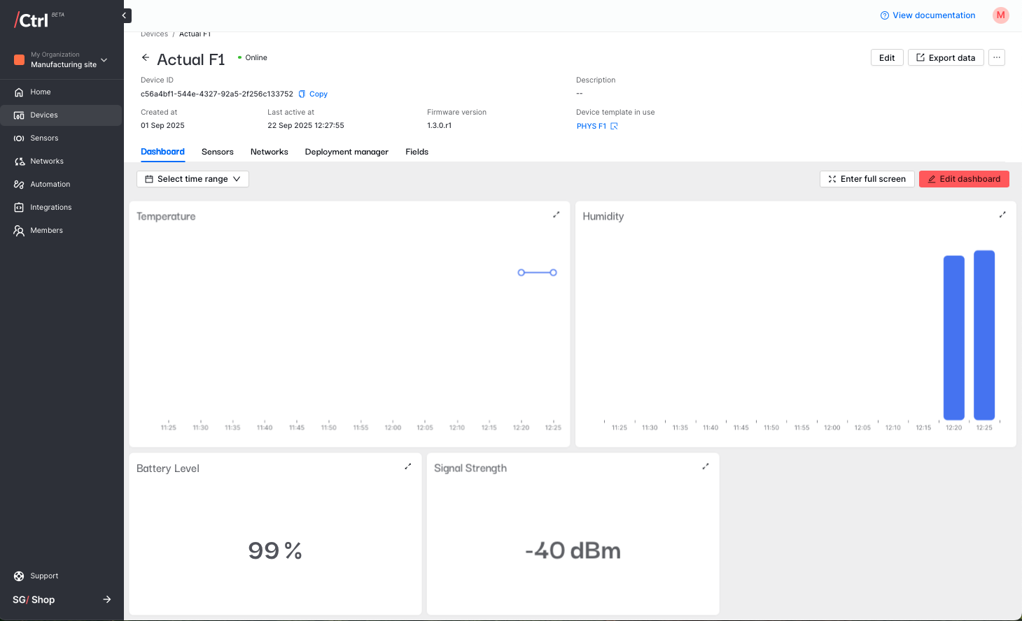Switch to the Deployment manager tab
Image resolution: width=1022 pixels, height=621 pixels.
click(346, 152)
